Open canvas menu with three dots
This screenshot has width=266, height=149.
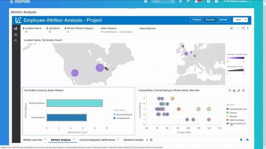pos(248,28)
